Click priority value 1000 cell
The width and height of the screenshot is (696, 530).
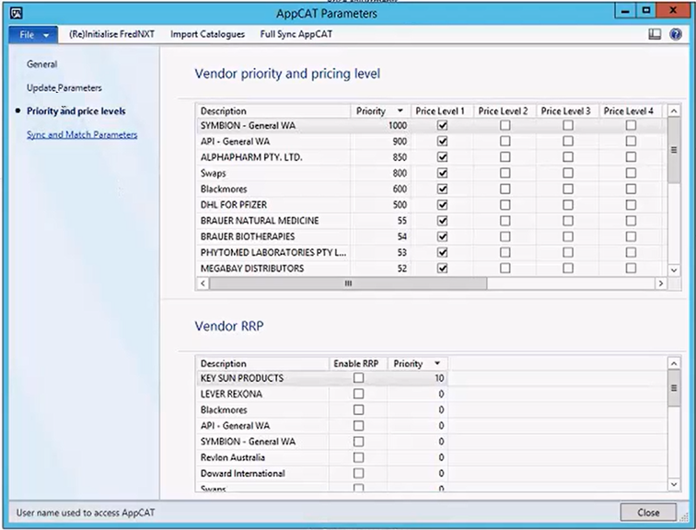coord(380,125)
